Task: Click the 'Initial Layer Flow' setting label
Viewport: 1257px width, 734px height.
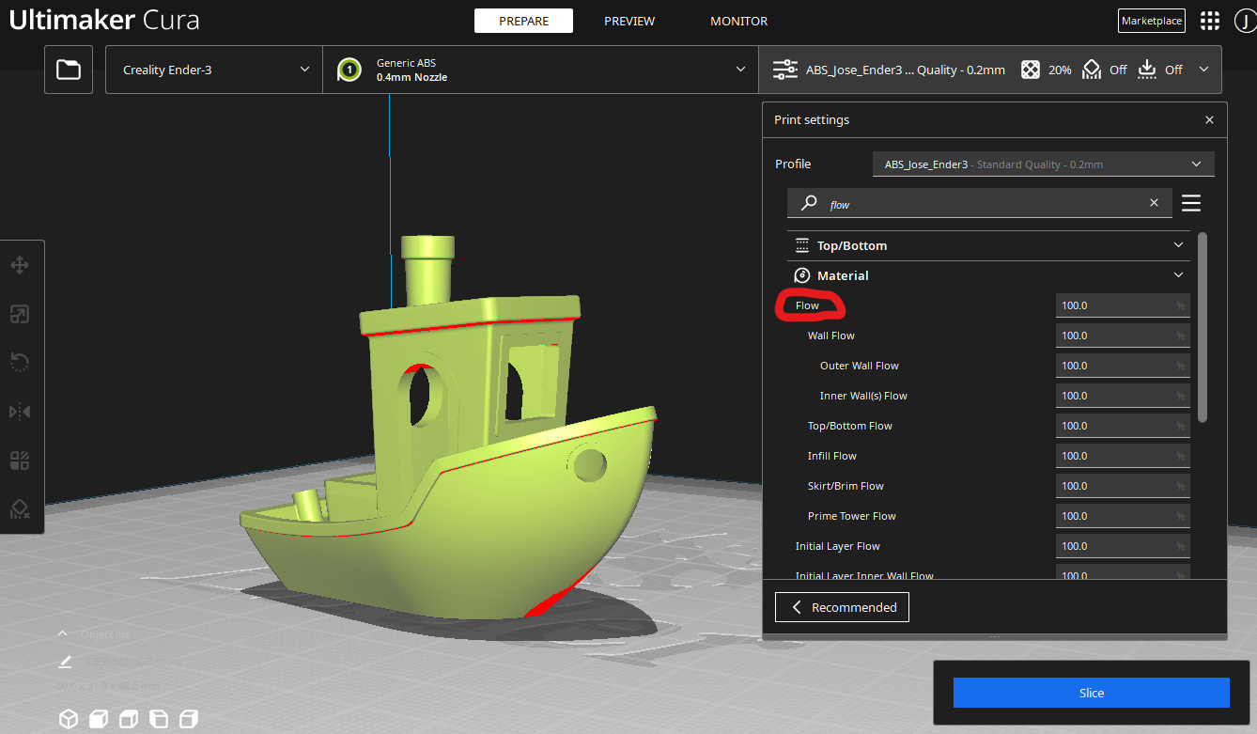Action: [838, 546]
